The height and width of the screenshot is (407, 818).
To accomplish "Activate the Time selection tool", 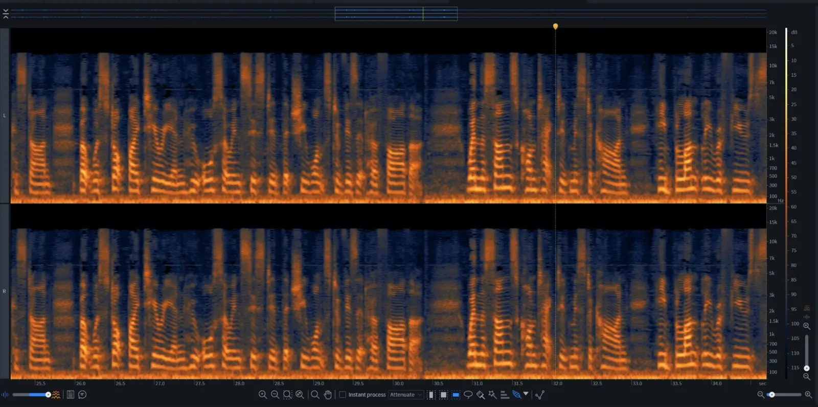I will 431,395.
